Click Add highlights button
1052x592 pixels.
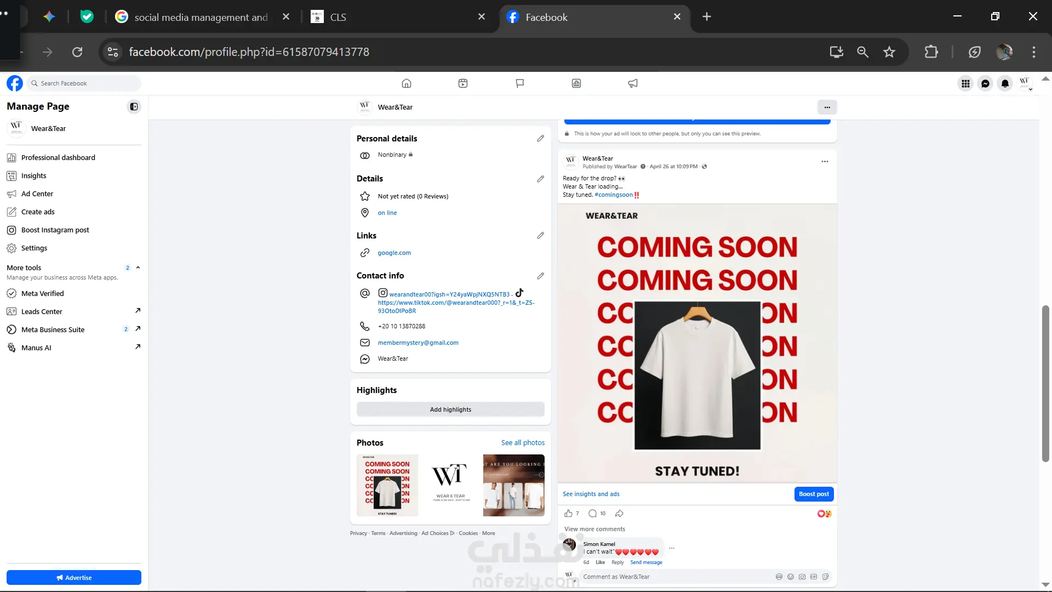coord(450,409)
